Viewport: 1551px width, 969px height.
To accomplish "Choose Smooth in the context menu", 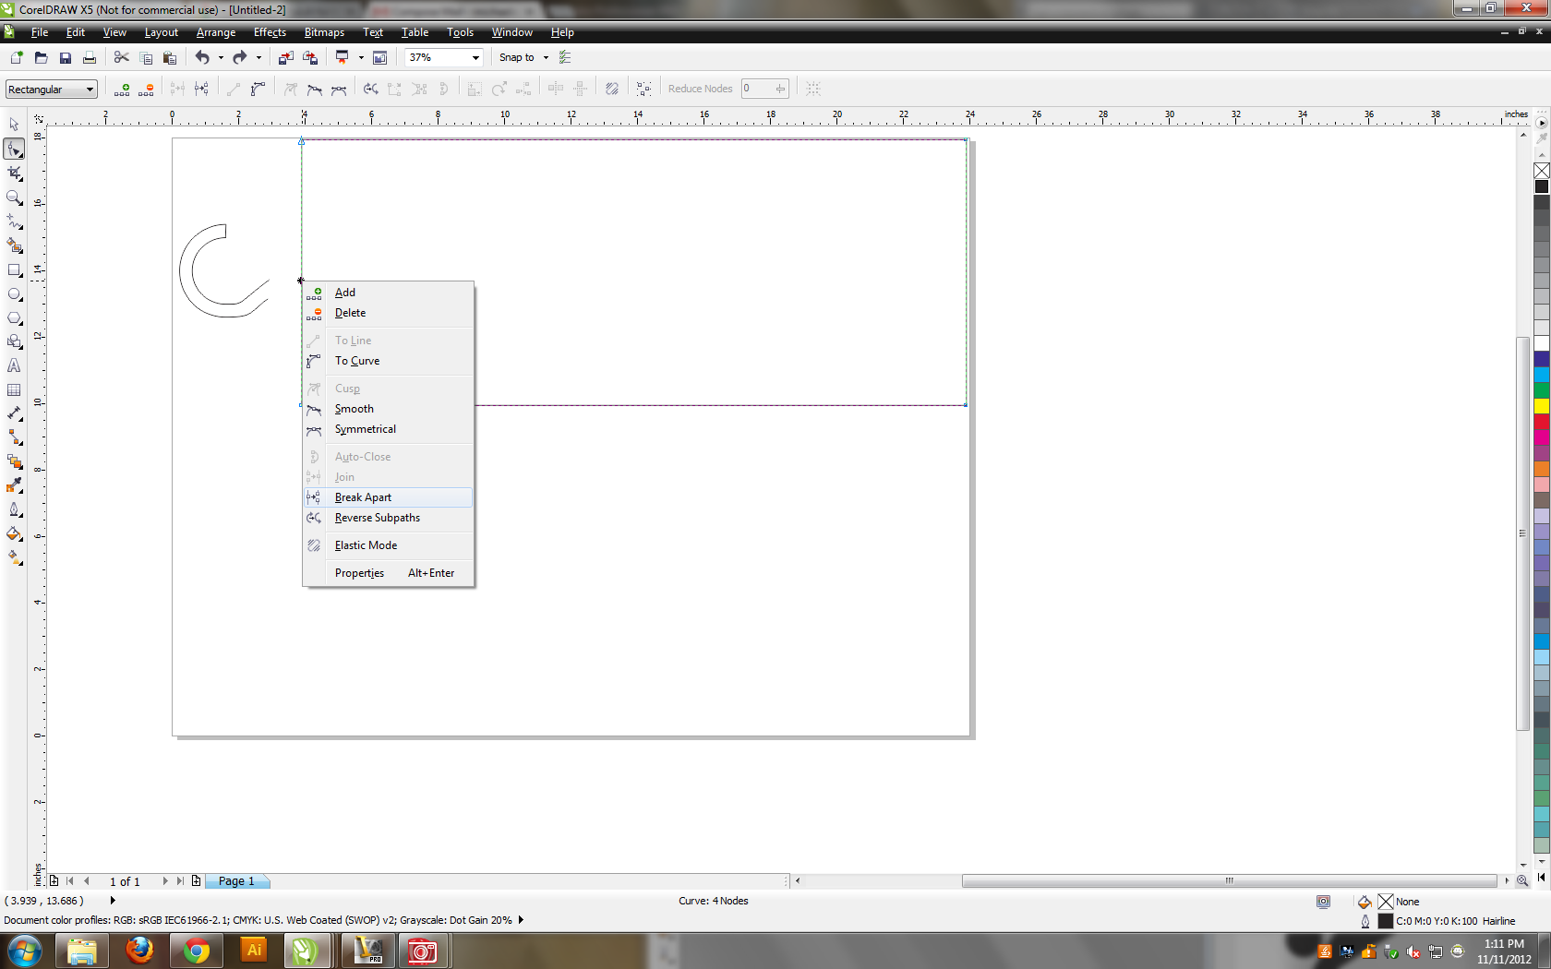I will (x=388, y=409).
